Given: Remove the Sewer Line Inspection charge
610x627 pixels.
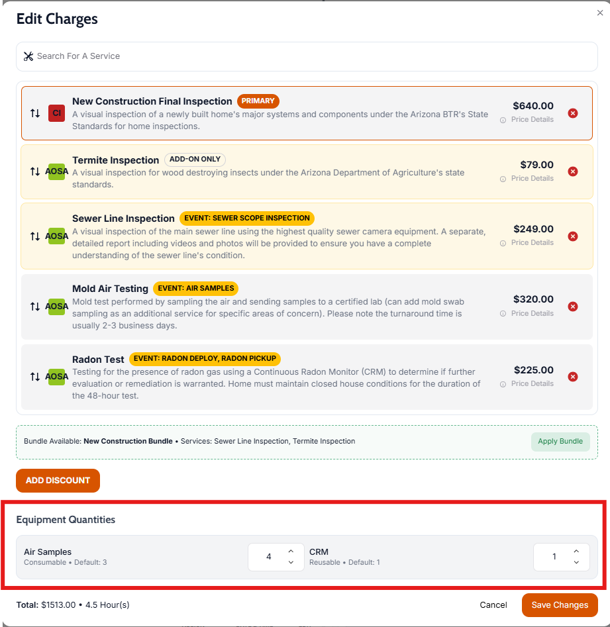Looking at the screenshot, I should [x=573, y=236].
